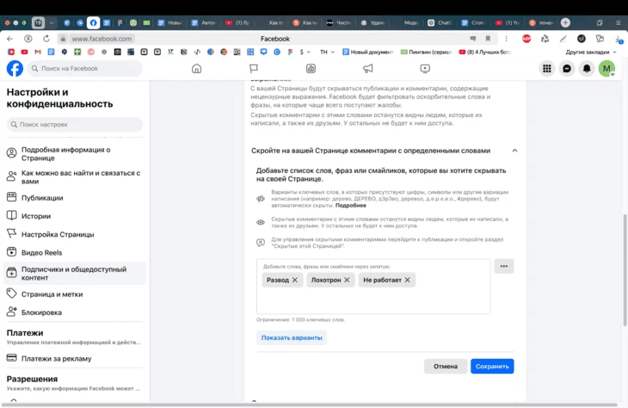Open the '(8) 4 Лучших бота' bookmark
628x408 pixels.
(485, 53)
